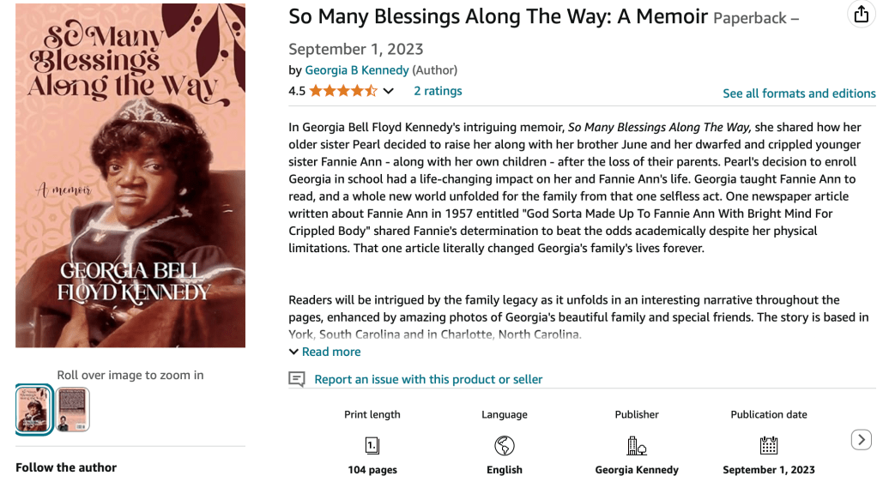The image size is (877, 482).
Task: Click the next arrow in product details carousel
Action: [x=861, y=440]
